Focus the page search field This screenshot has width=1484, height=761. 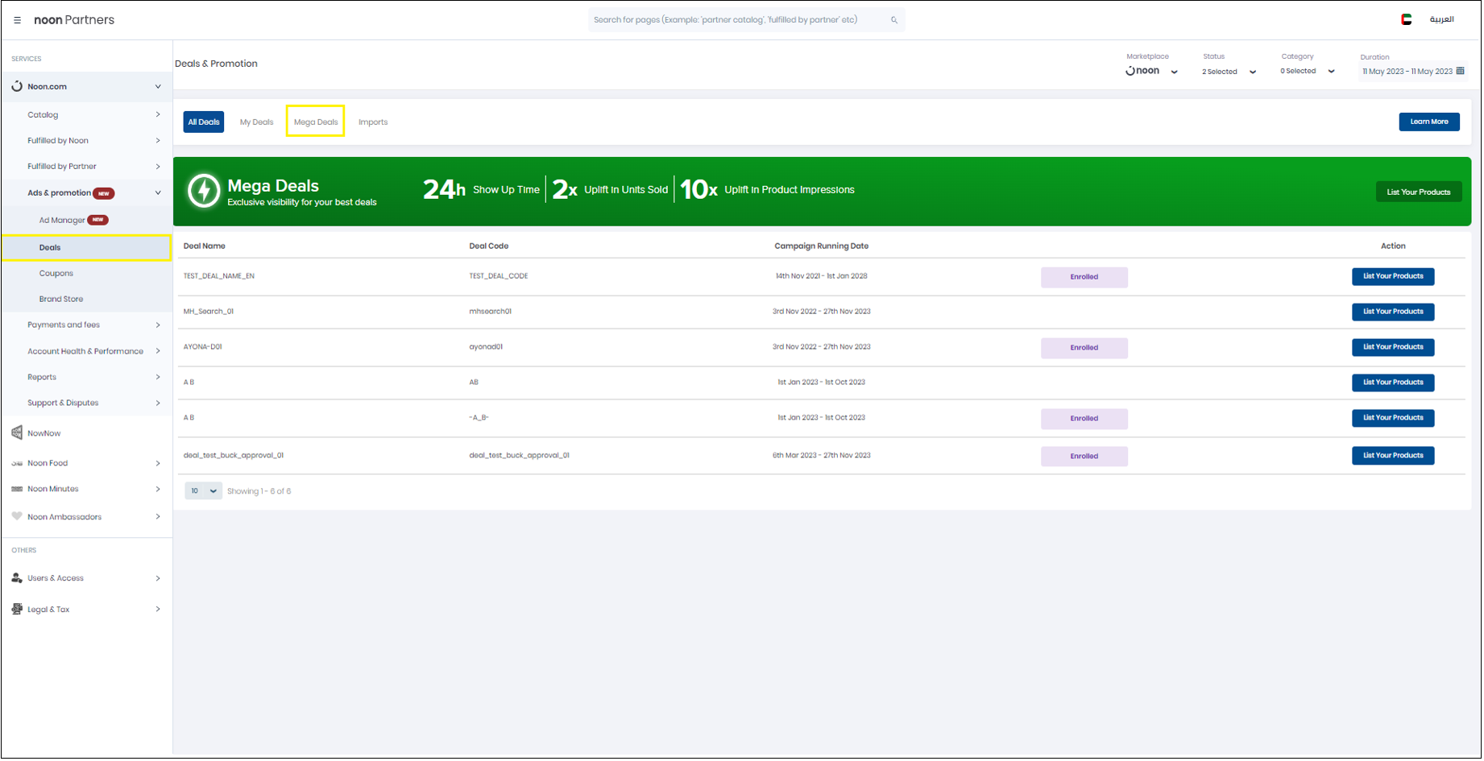(737, 20)
